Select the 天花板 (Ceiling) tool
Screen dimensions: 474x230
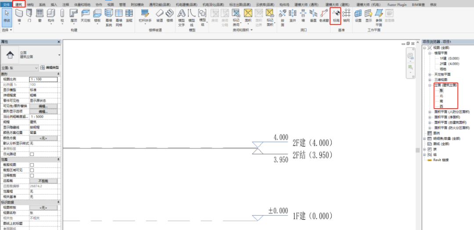[86, 16]
